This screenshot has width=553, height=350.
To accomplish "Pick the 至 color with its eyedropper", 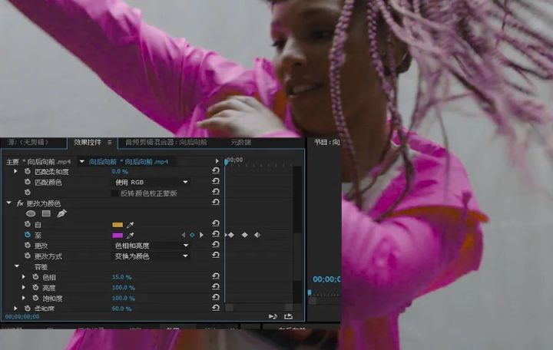I will pyautogui.click(x=130, y=235).
